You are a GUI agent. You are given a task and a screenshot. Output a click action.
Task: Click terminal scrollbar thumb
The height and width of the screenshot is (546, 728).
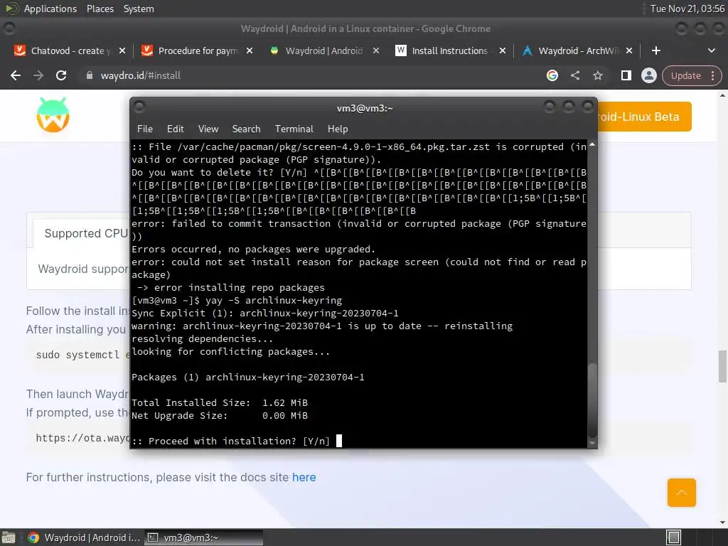coord(592,400)
